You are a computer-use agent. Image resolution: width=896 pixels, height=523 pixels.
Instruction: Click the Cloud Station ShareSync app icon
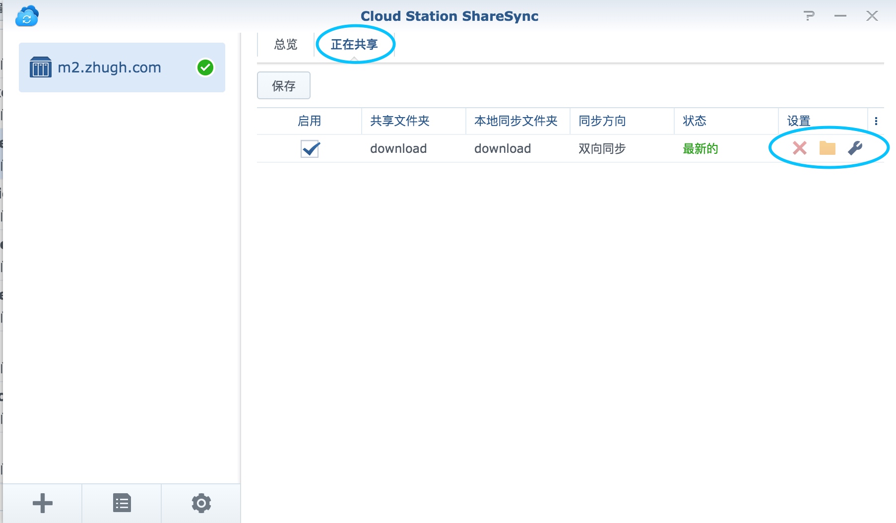tap(27, 16)
